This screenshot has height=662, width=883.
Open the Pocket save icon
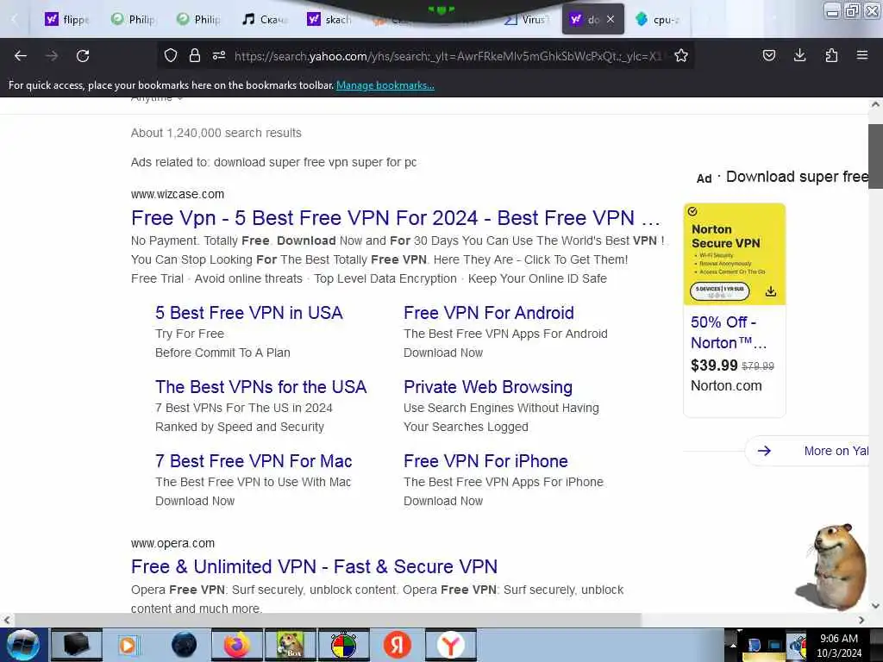tap(769, 55)
